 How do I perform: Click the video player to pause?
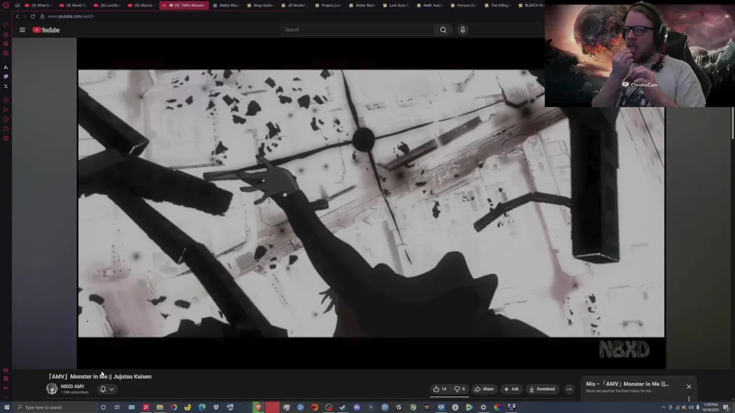tap(371, 204)
